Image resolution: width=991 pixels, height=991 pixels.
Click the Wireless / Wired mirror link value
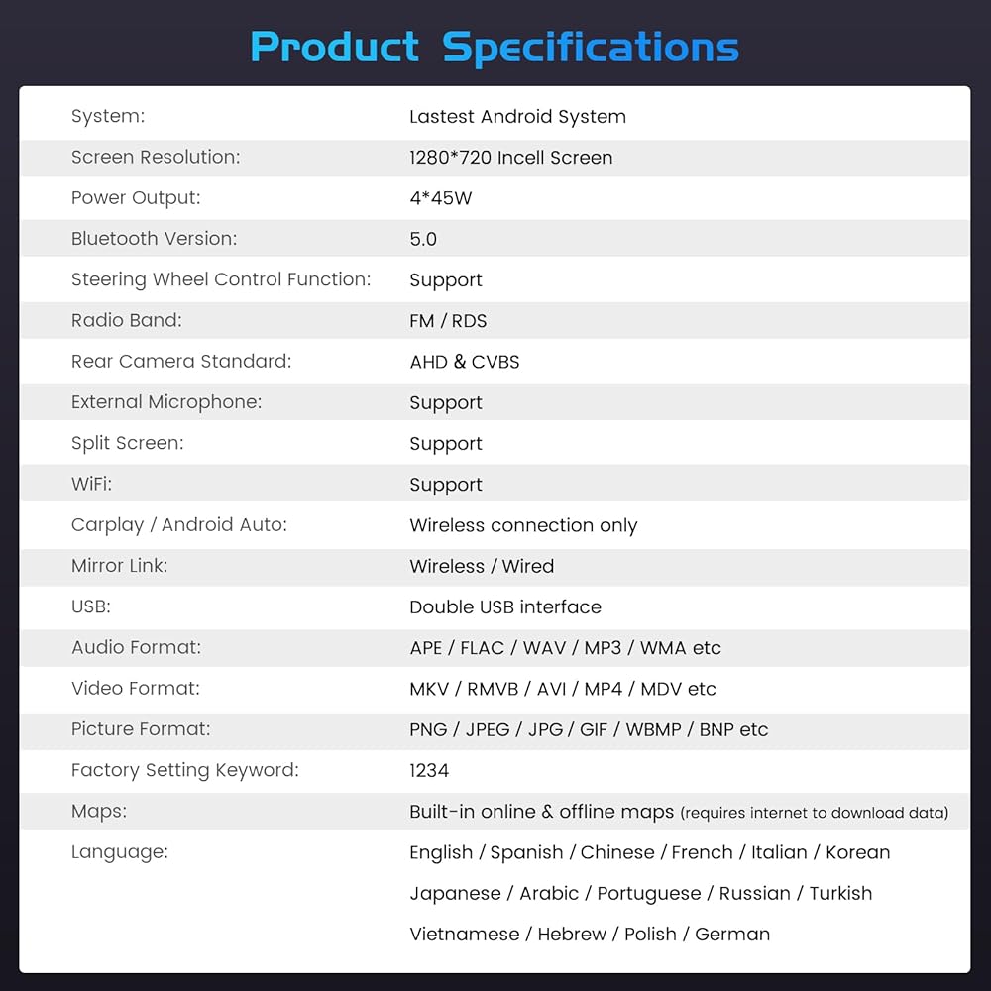pos(482,566)
